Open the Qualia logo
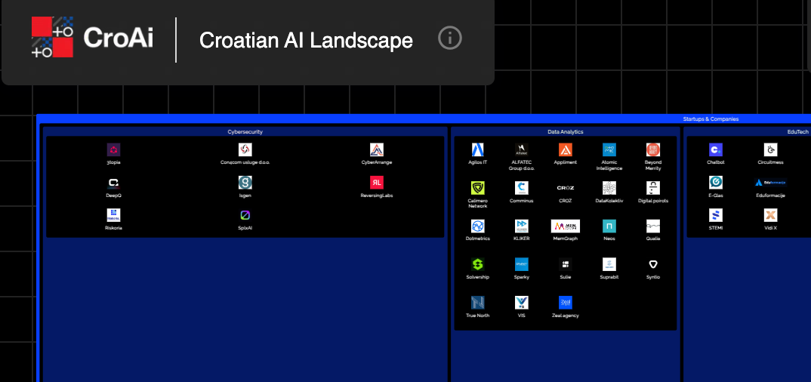Image resolution: width=811 pixels, height=382 pixels. point(653,226)
